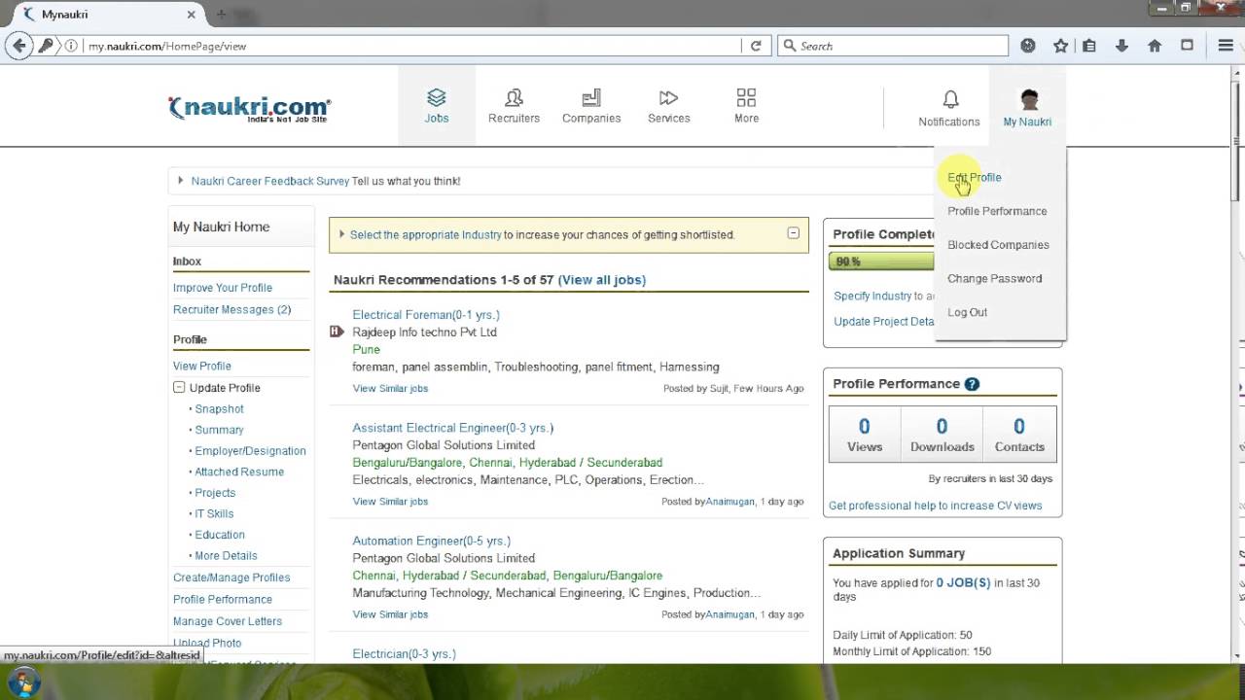The height and width of the screenshot is (700, 1245).
Task: Click the naukri.com logo
Action: point(249,108)
